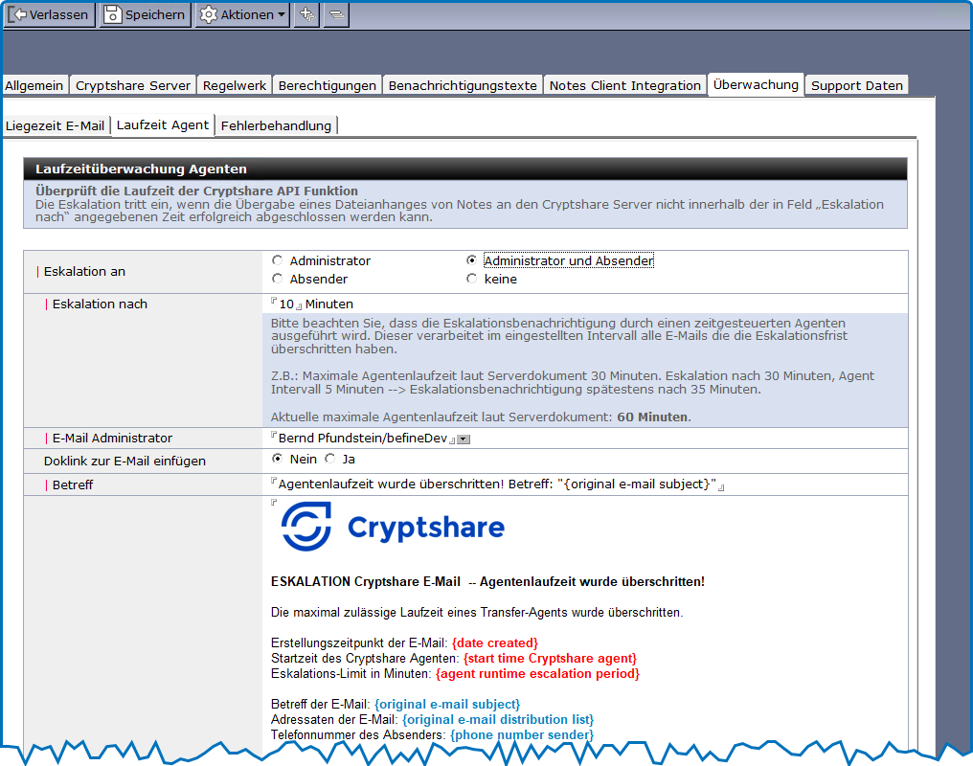Click Verlassen to leave the document

pyautogui.click(x=49, y=14)
